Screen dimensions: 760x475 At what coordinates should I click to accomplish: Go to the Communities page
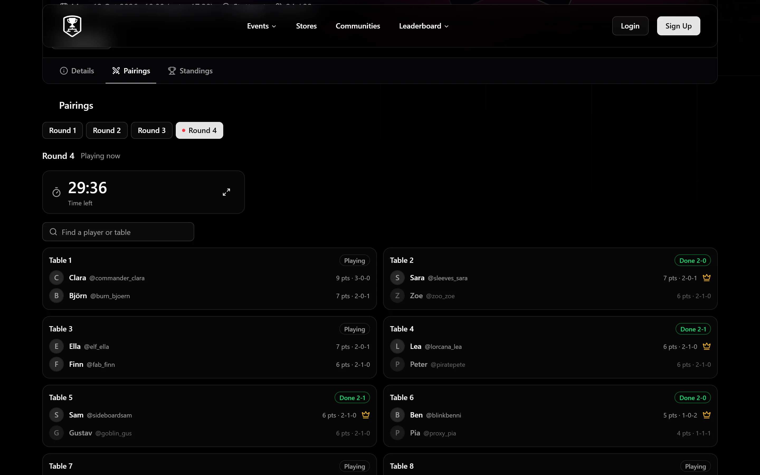[x=358, y=26]
